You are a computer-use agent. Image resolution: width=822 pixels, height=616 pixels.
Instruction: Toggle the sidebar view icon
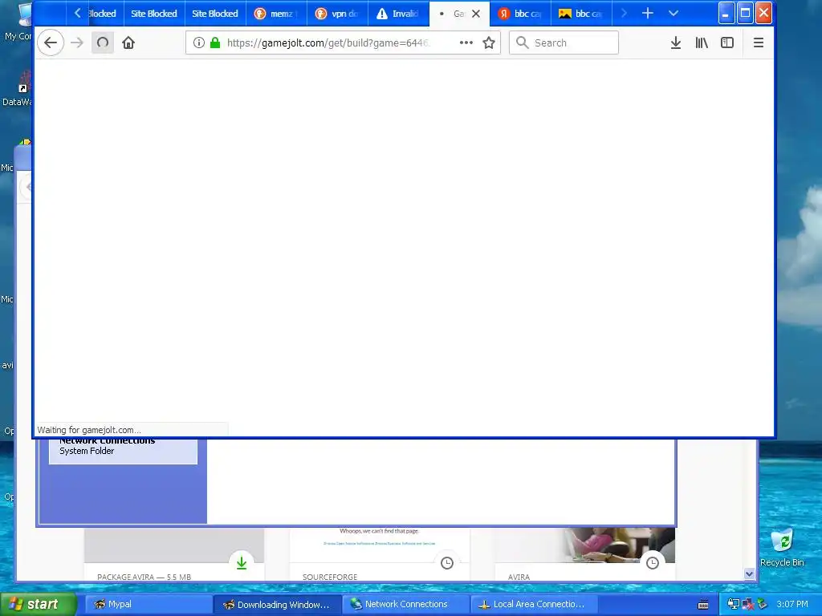coord(727,43)
